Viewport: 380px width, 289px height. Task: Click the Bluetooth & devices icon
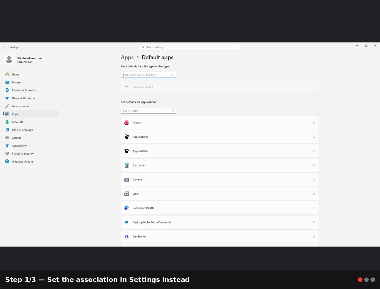[7, 90]
